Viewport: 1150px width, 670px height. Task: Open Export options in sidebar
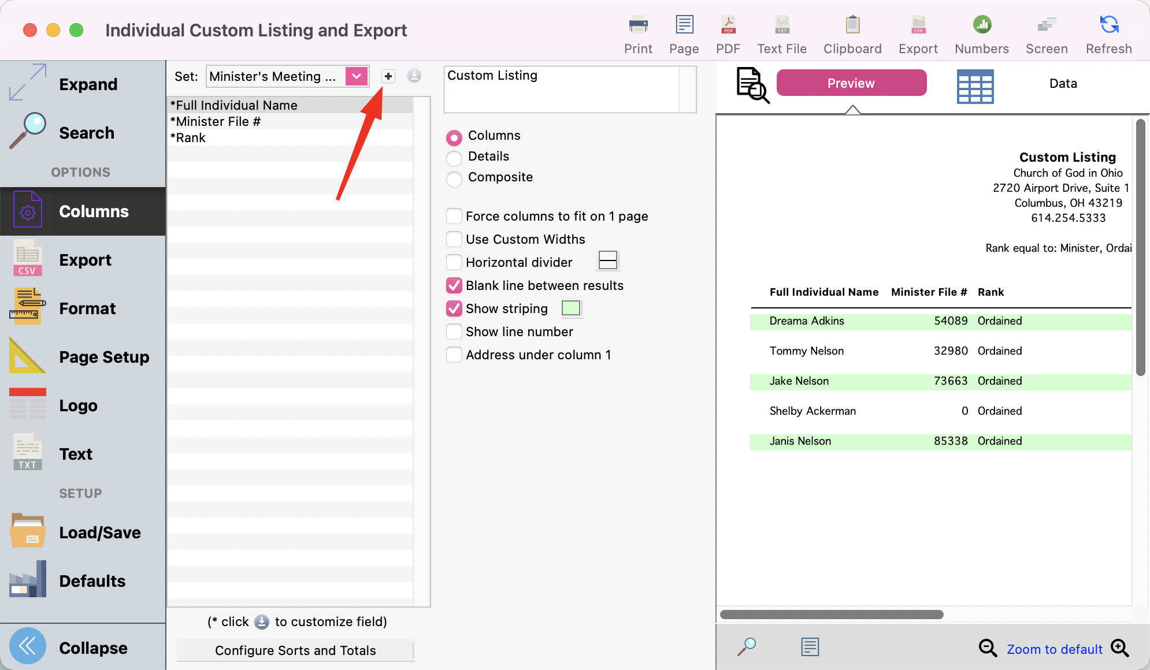[x=83, y=260]
